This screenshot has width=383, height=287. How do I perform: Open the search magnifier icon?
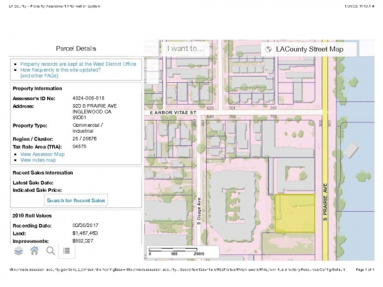click(x=50, y=251)
